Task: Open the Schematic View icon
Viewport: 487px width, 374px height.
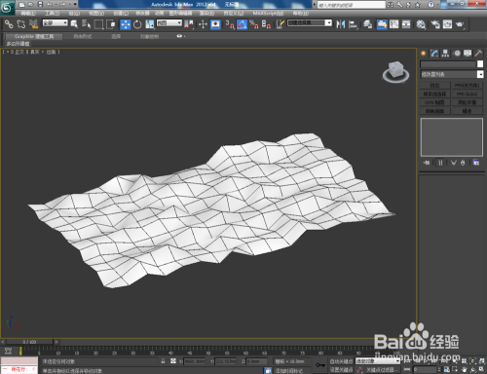Action: tap(406, 24)
